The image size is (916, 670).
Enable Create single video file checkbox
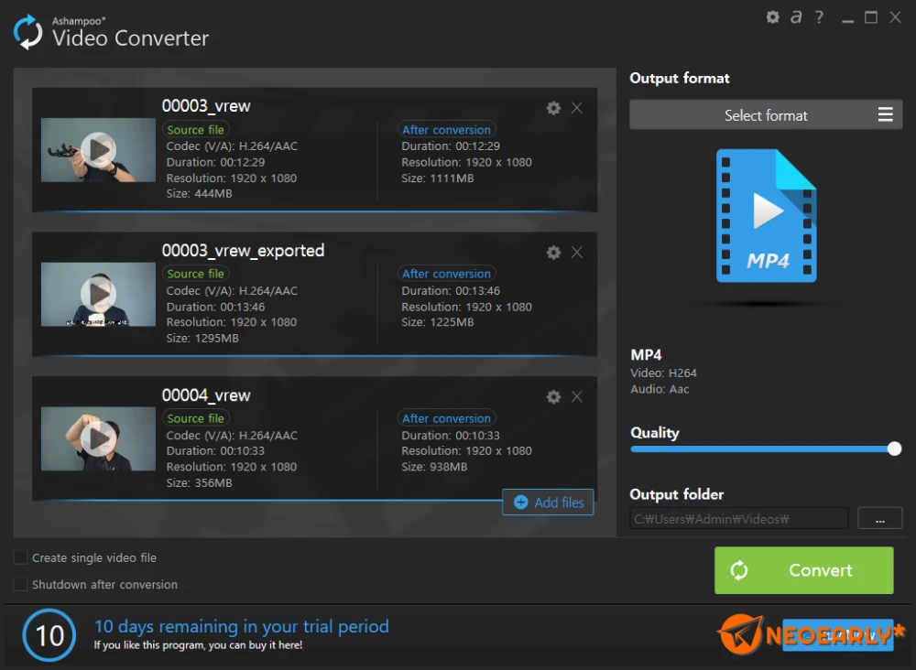(x=20, y=557)
